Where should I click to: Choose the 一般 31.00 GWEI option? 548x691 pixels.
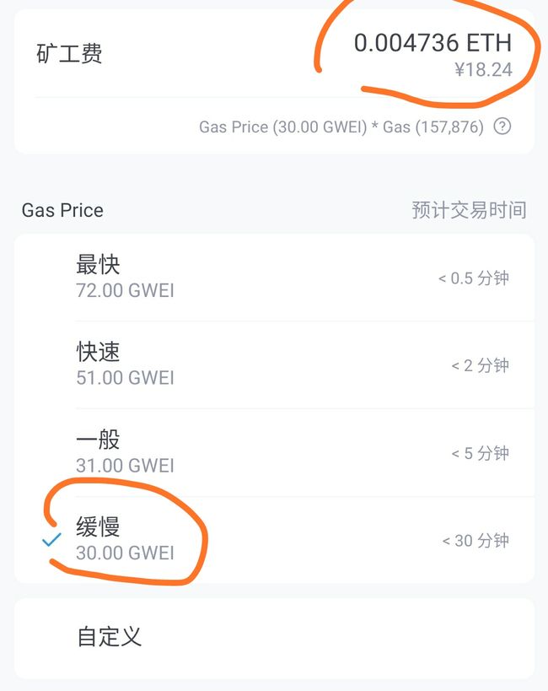coord(274,452)
